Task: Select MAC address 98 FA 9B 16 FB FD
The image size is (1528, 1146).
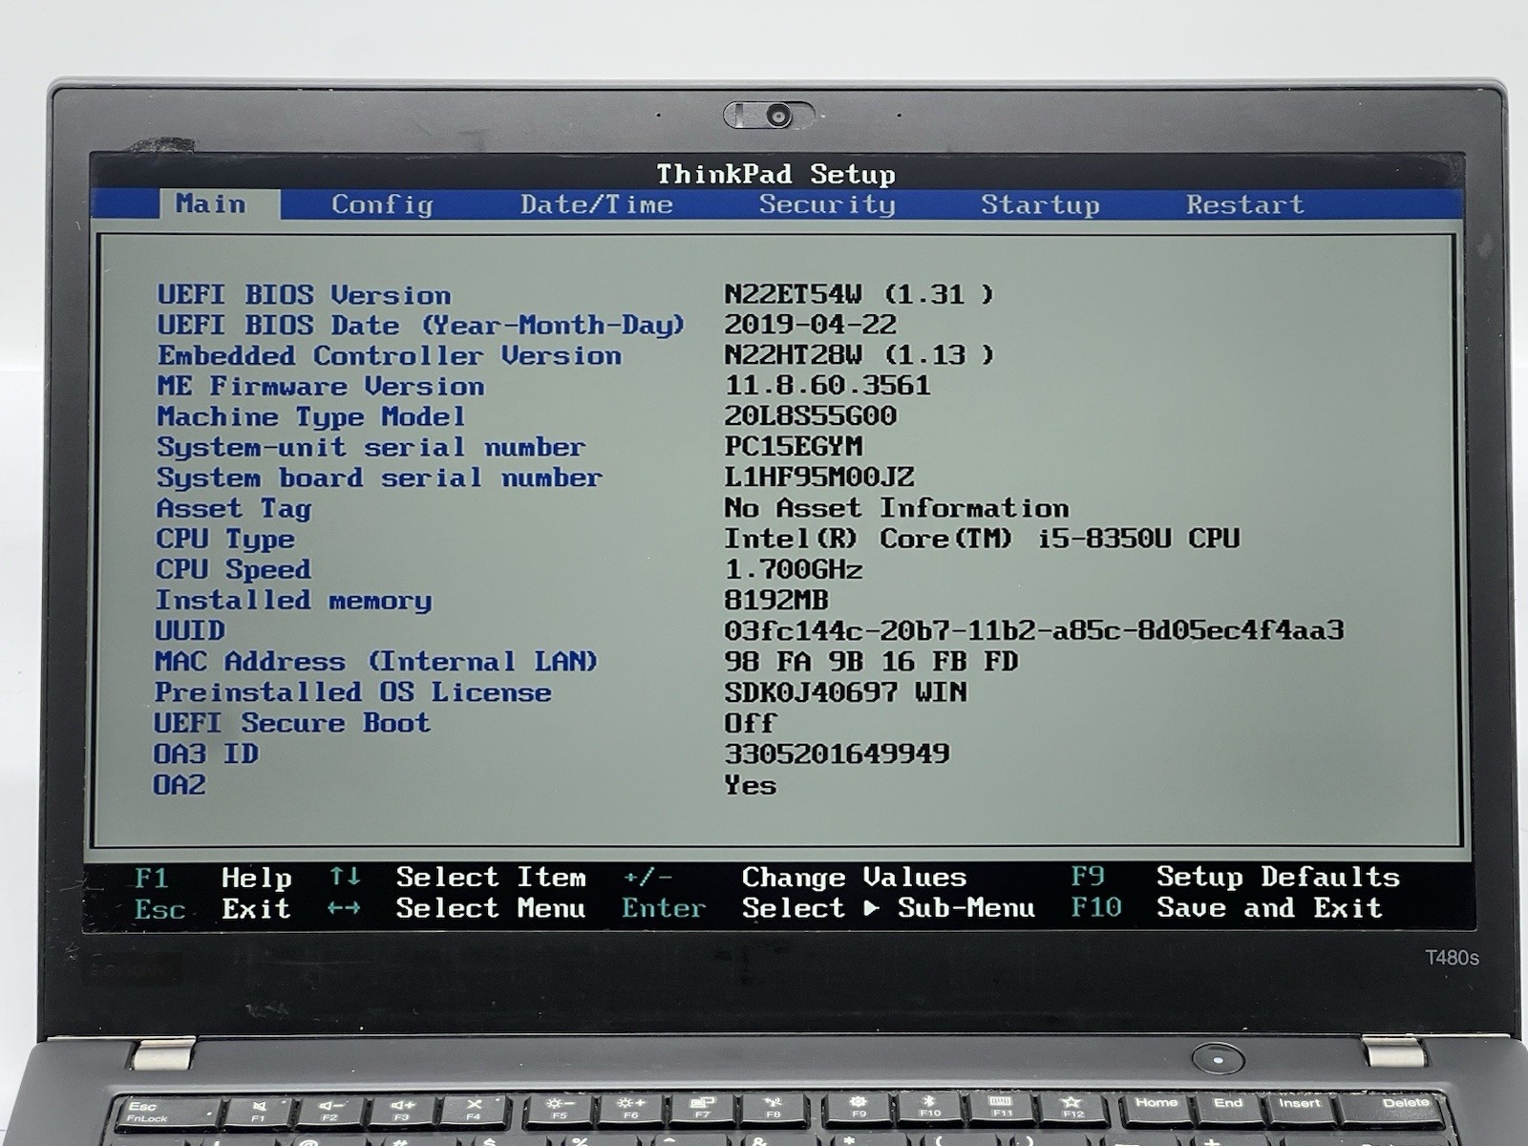Action: pyautogui.click(x=870, y=661)
